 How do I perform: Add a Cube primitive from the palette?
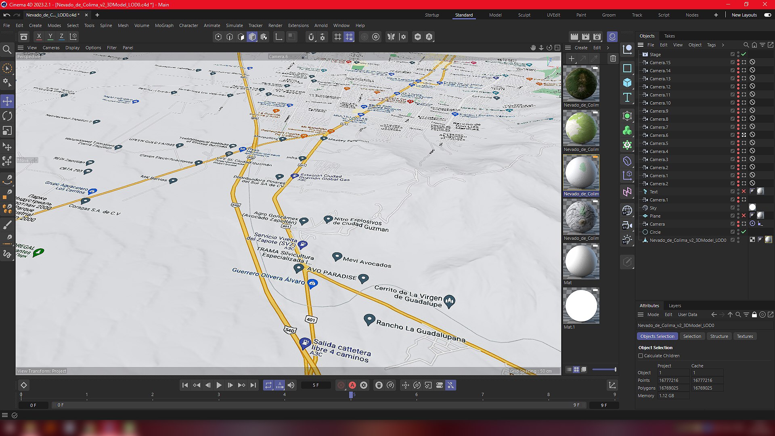point(627,83)
